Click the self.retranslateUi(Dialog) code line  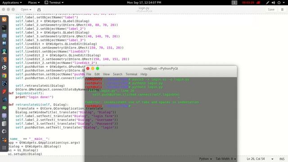coord(40,85)
